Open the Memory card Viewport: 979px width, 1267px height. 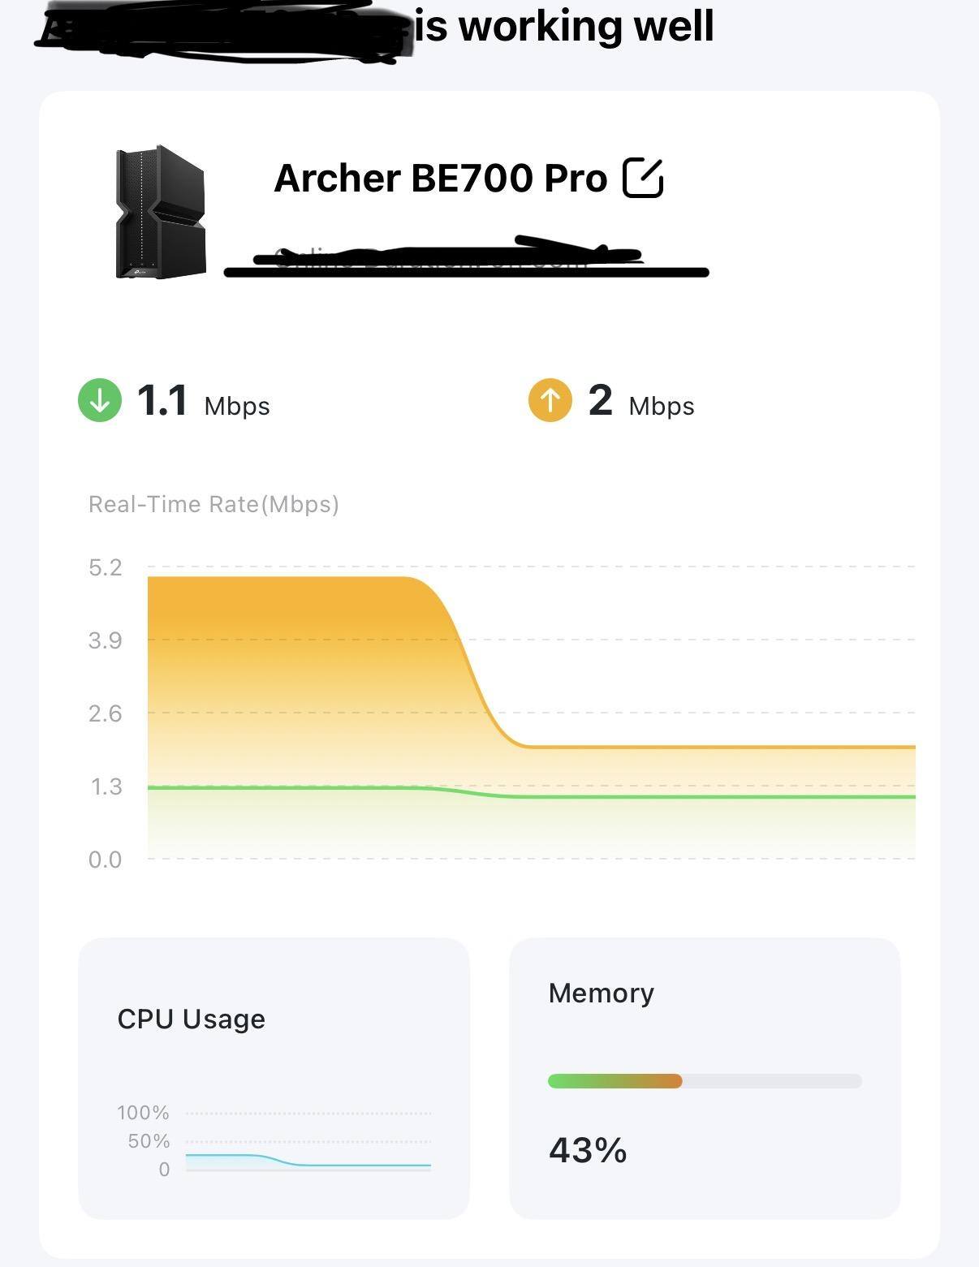[x=705, y=1078]
